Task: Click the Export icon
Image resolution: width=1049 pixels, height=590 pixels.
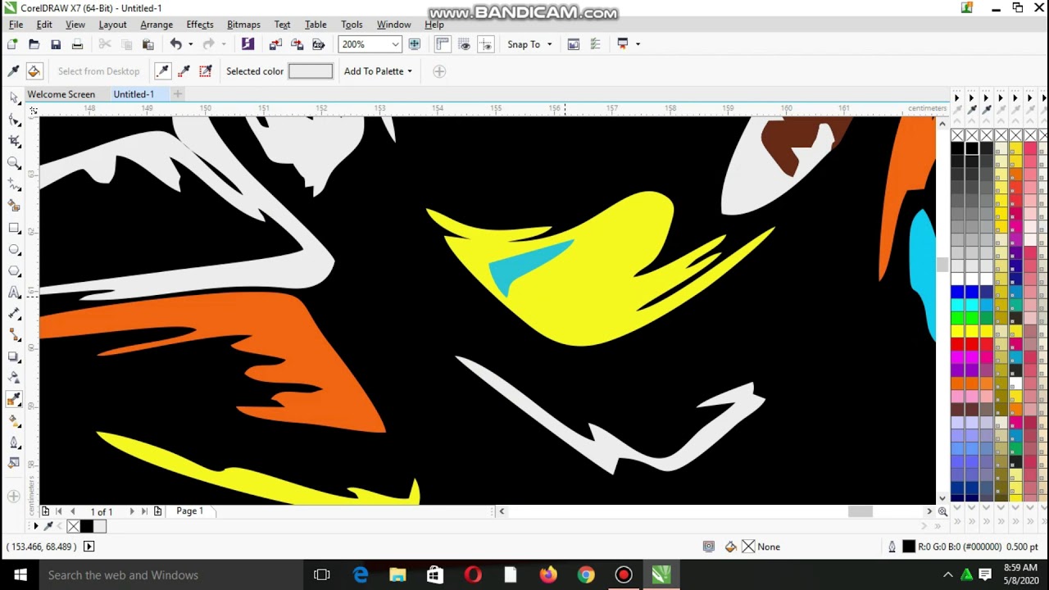Action: pyautogui.click(x=297, y=44)
